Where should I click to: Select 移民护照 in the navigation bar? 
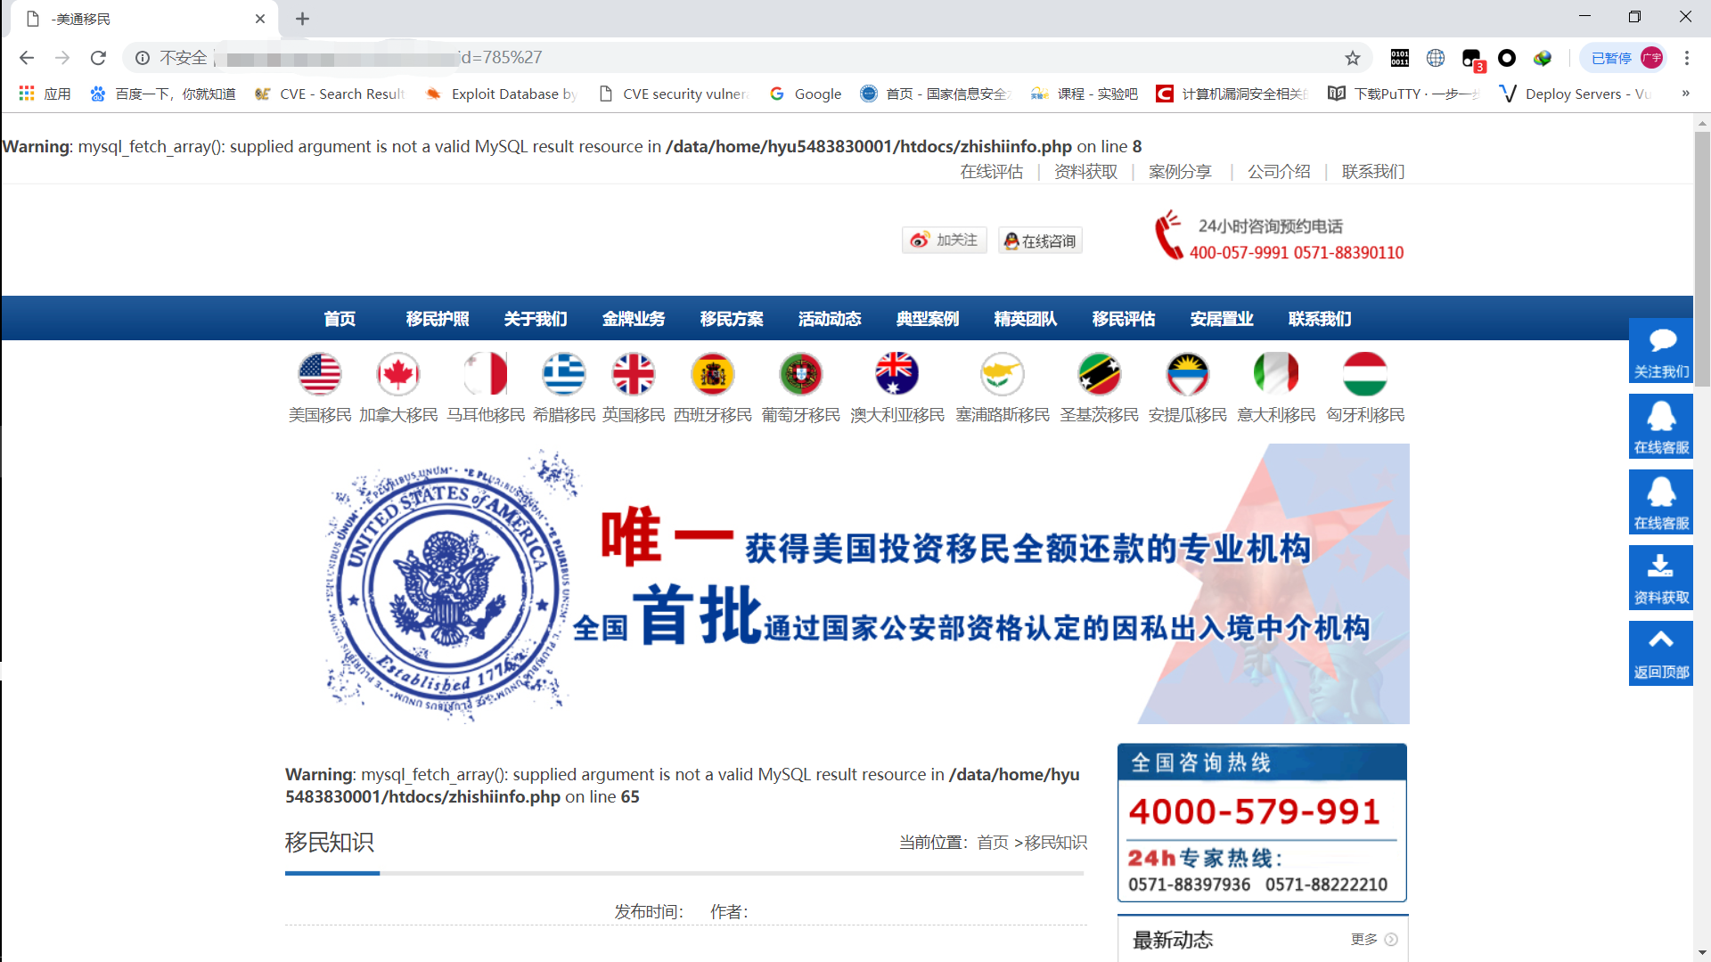438,319
